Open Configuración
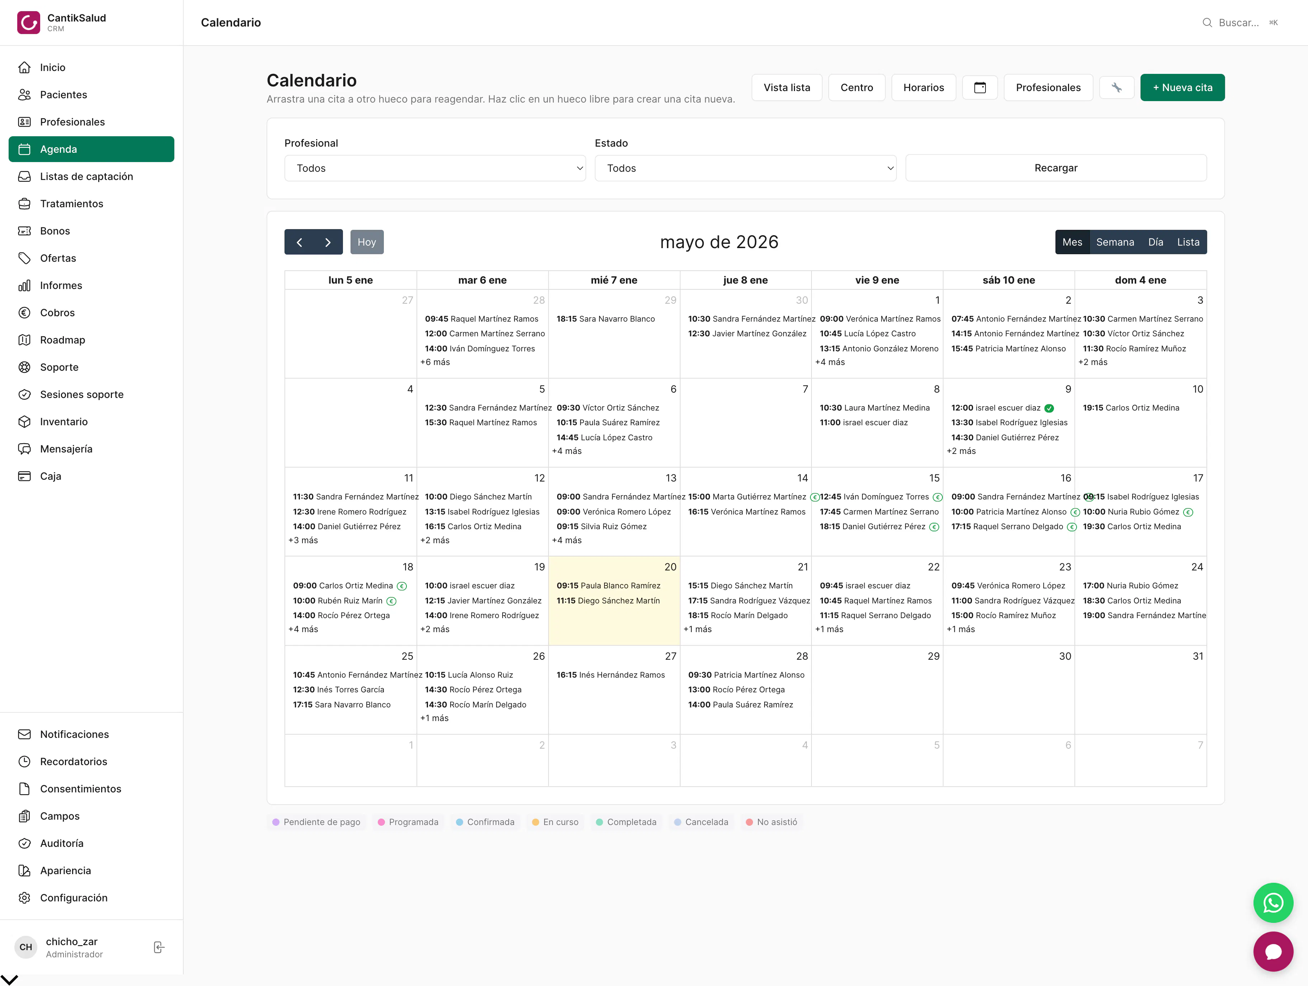The image size is (1308, 986). coord(91,897)
